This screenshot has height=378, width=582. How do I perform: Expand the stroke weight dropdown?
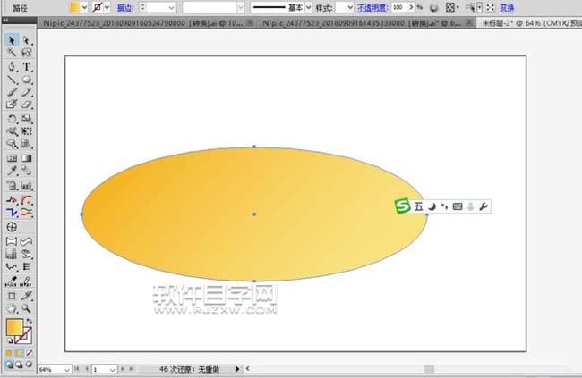tap(171, 7)
